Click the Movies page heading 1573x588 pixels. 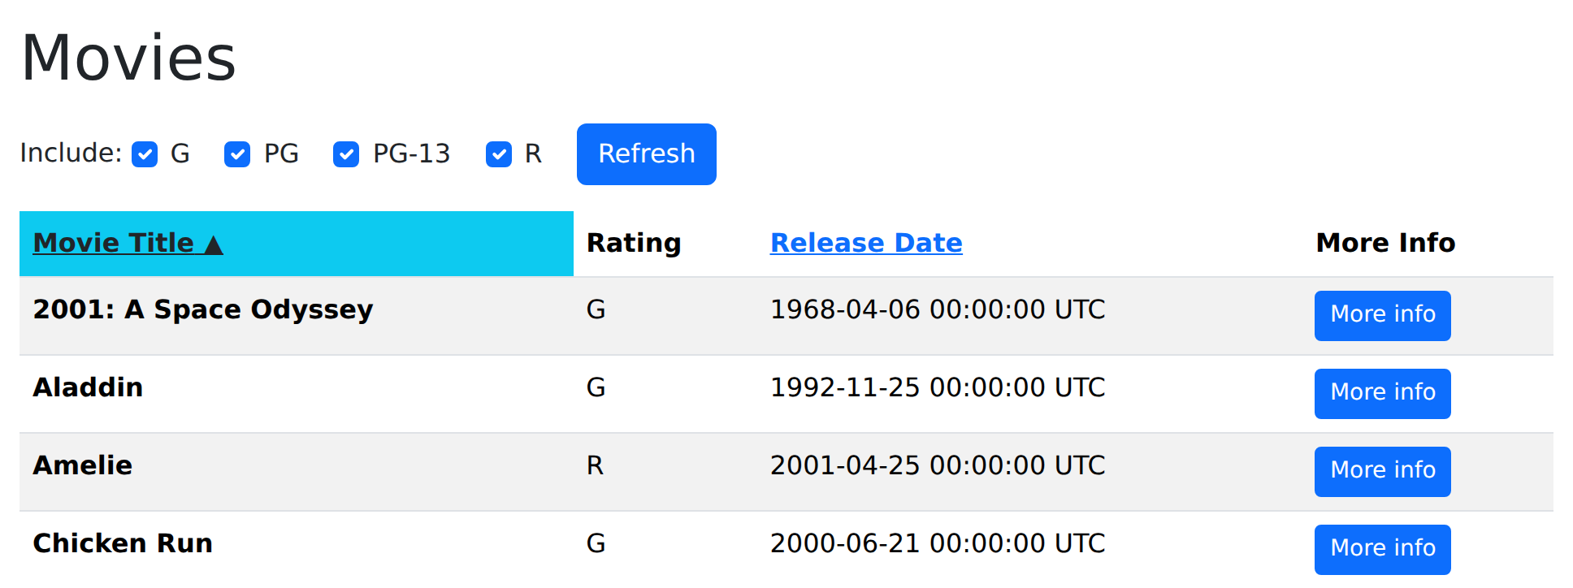tap(128, 58)
